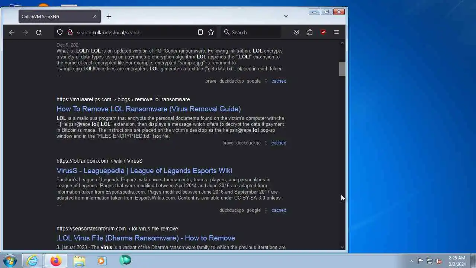Viewport: 476px width, 268px height.
Task: Click the Show desktop button
Action: tap(473, 261)
